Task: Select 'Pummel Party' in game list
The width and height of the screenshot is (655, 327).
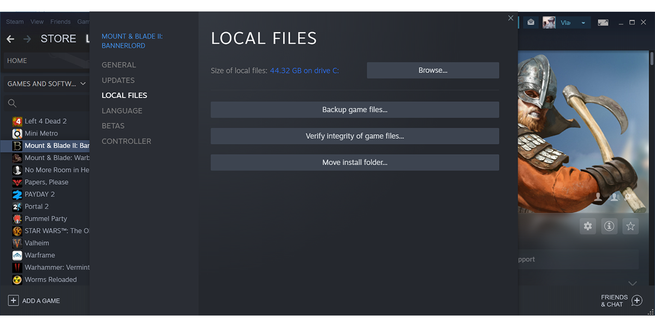Action: point(46,219)
